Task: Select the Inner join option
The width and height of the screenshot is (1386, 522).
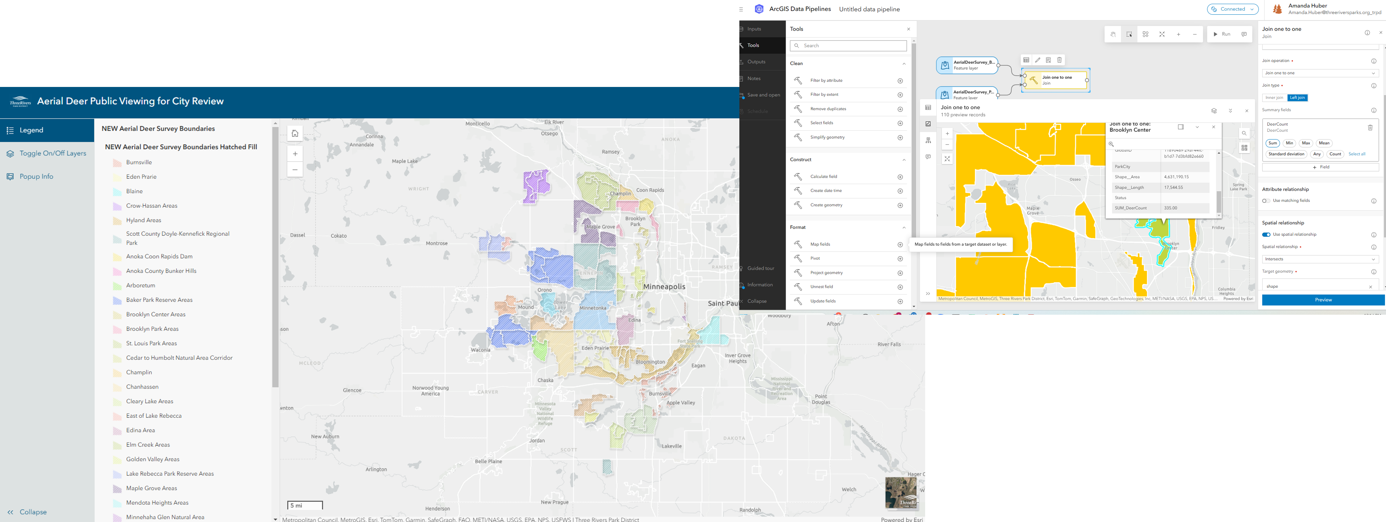Action: point(1275,98)
